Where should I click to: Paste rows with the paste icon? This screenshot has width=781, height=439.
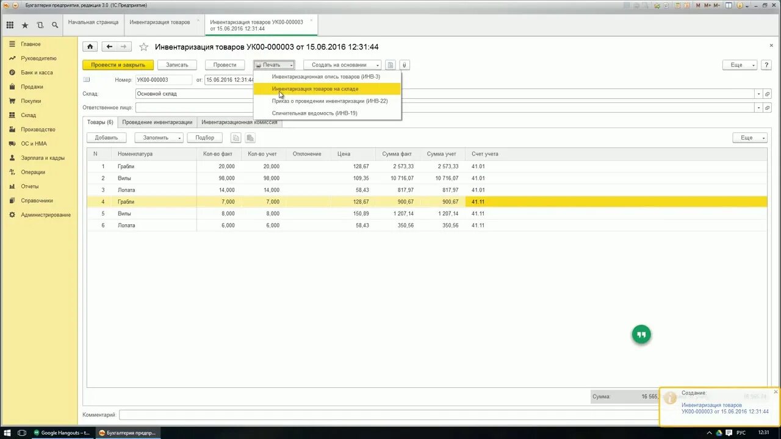coord(250,138)
